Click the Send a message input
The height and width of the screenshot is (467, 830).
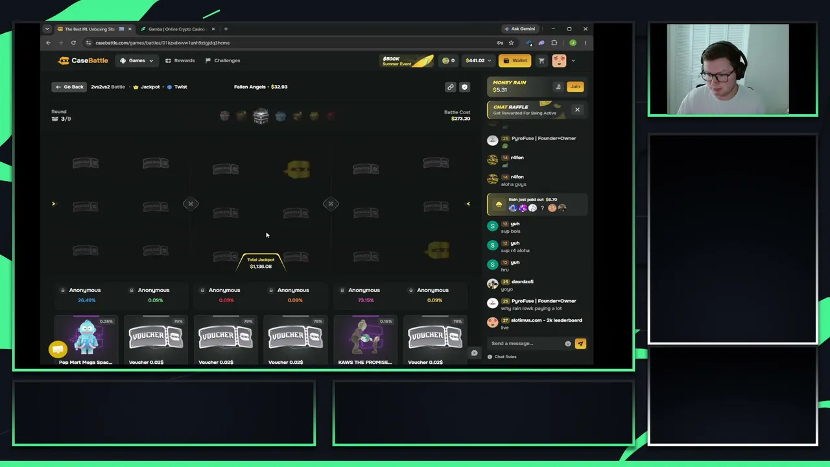pyautogui.click(x=527, y=344)
